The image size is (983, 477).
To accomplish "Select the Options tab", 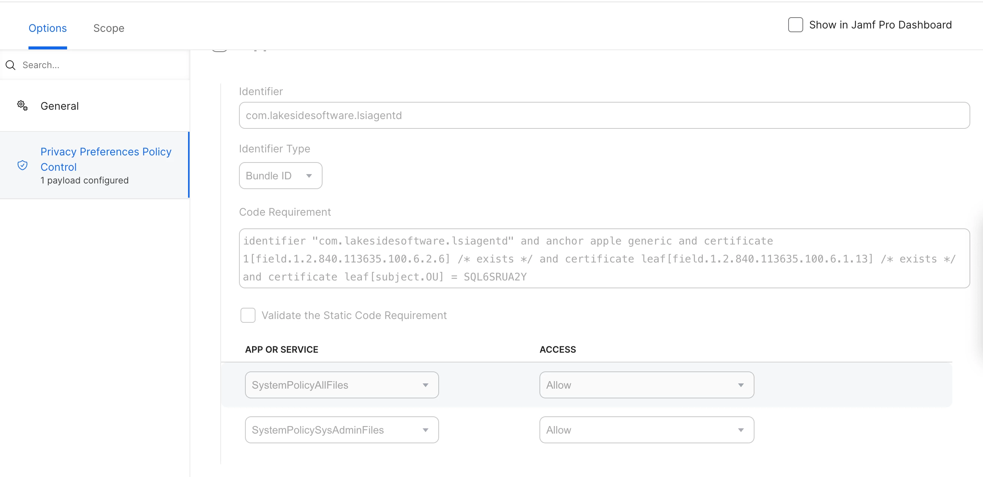I will click(48, 28).
